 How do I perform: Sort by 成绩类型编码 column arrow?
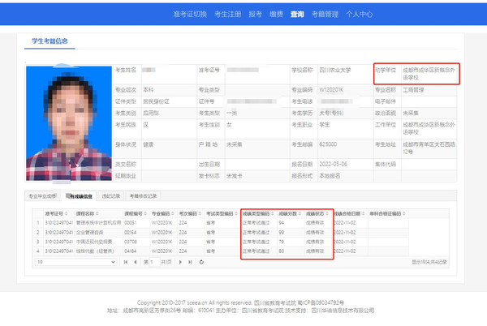tap(273, 214)
